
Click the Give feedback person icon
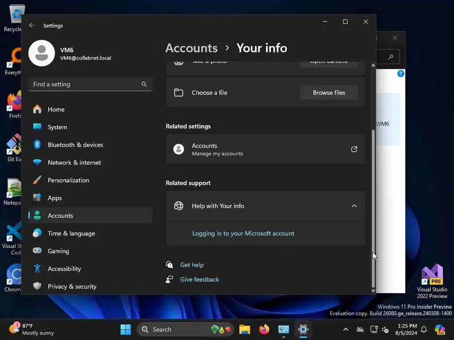169,279
